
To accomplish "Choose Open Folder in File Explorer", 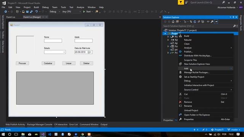I will coord(205,115).
